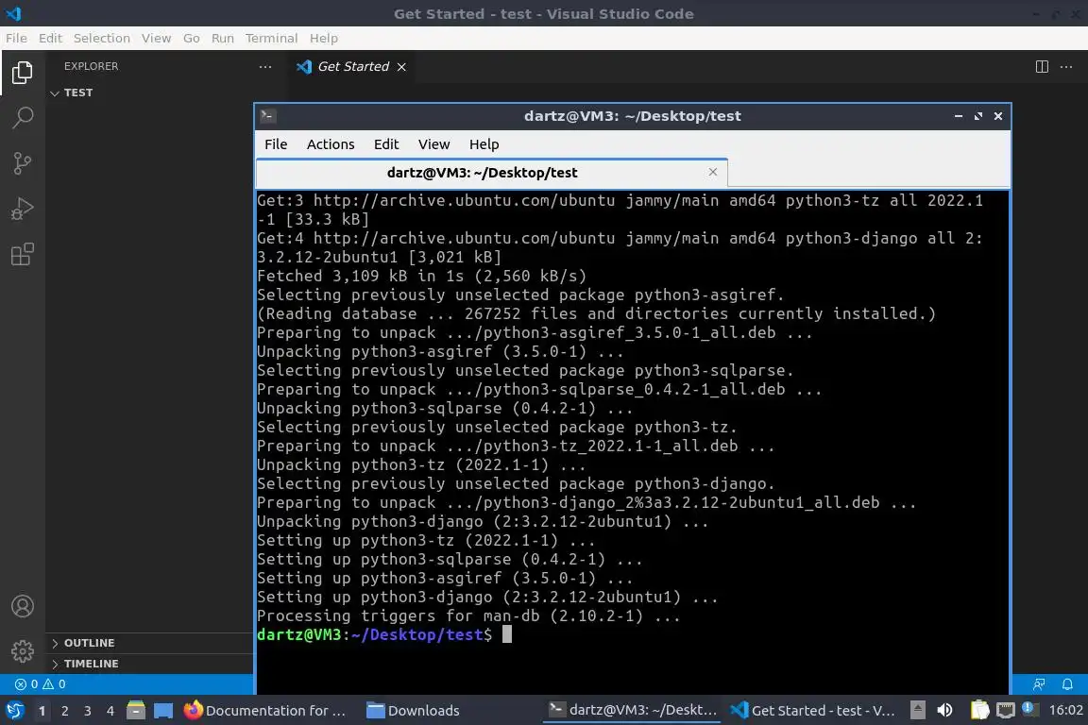Click the 'Processing triggers for man-db' line
The width and height of the screenshot is (1088, 725).
pos(467,616)
